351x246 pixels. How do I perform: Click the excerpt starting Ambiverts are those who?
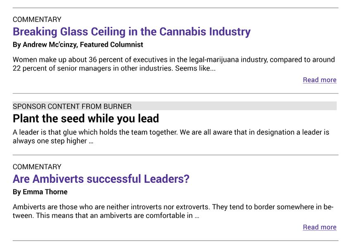click(x=173, y=211)
